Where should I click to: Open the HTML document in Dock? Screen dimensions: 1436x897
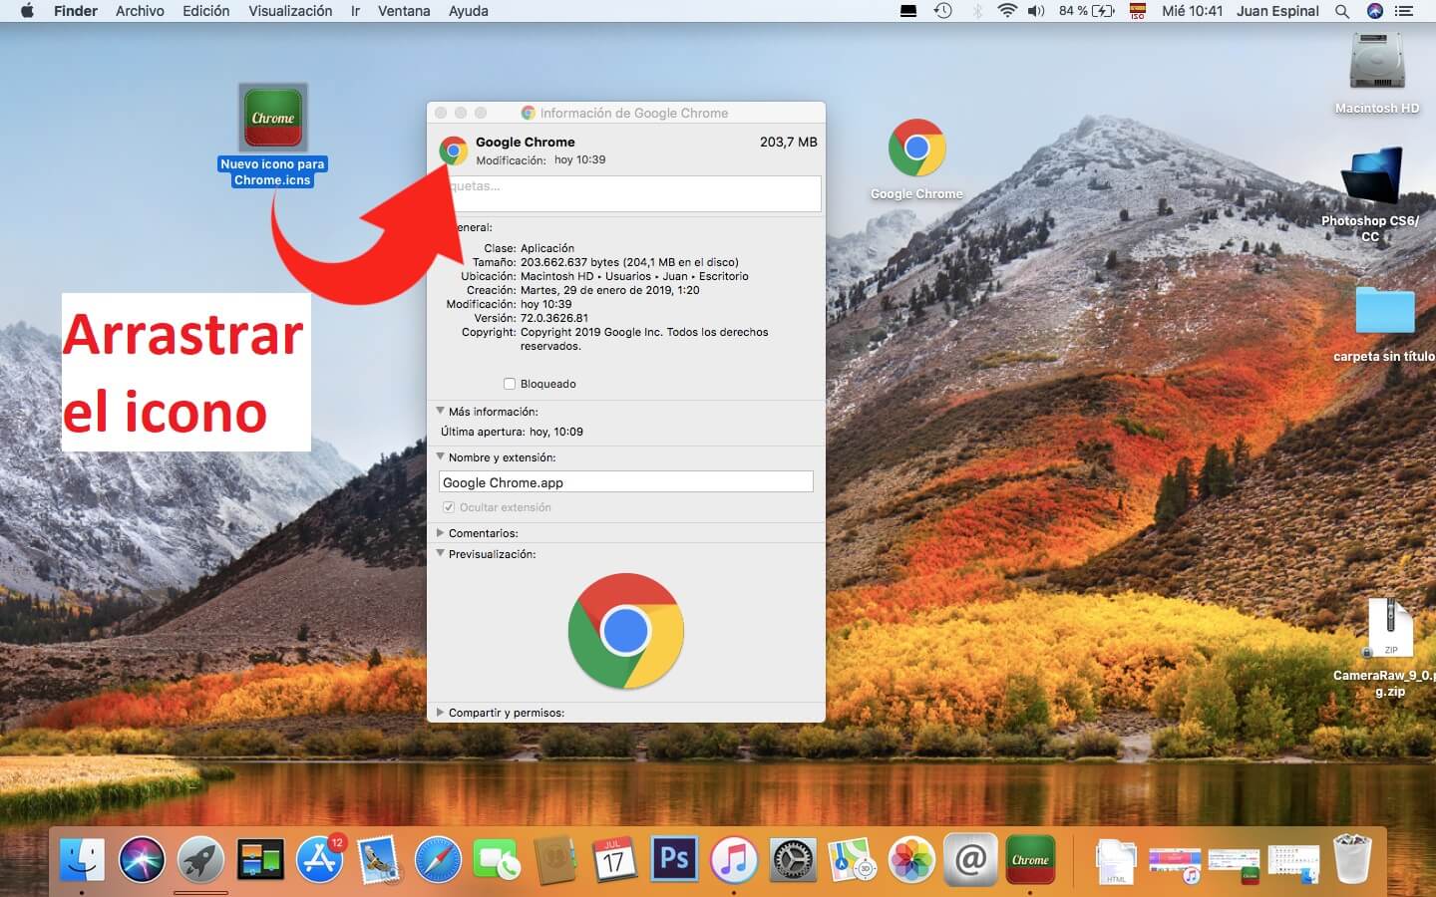pyautogui.click(x=1115, y=861)
